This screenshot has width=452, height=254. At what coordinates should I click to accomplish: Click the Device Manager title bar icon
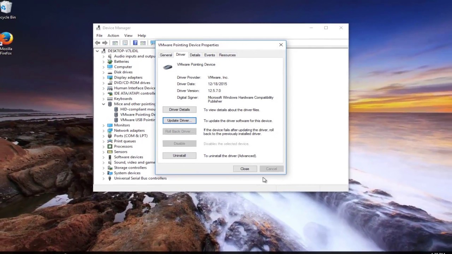coord(99,28)
